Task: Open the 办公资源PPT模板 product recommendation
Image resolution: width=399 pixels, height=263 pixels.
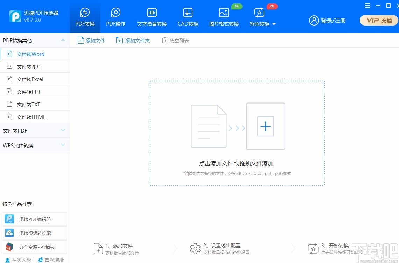Action: click(35, 247)
